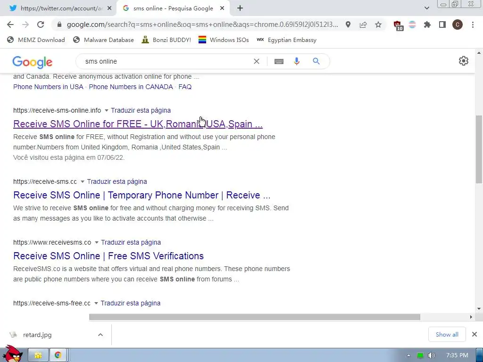Close the Twitter tab

109,8
